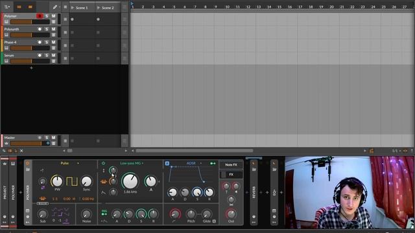Image resolution: width=415 pixels, height=233 pixels.
Task: Solo the Master track
Action: click(x=47, y=138)
